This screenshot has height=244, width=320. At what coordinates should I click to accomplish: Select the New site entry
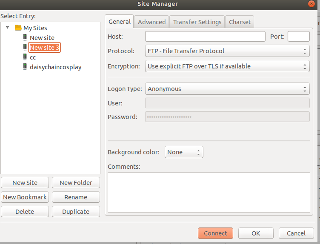[x=42, y=38]
